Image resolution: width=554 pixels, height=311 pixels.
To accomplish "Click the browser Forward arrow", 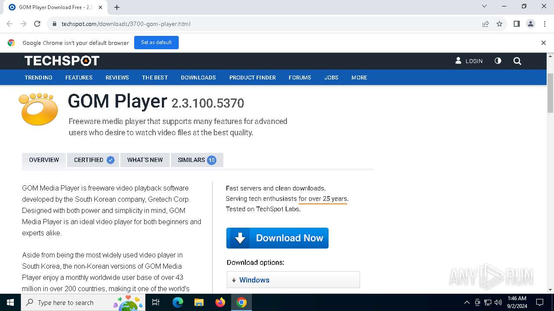I will click(x=23, y=24).
